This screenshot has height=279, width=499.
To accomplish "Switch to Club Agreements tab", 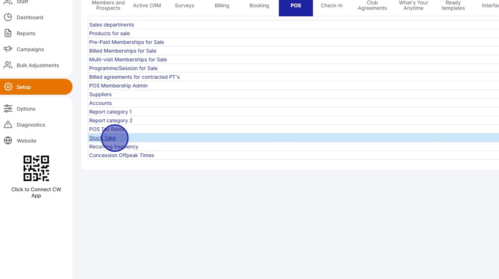I will coord(372,5).
